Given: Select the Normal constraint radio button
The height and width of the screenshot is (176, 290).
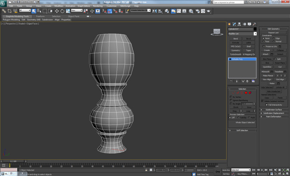Looking at the screenshot, I should pyautogui.click(x=274, y=41).
